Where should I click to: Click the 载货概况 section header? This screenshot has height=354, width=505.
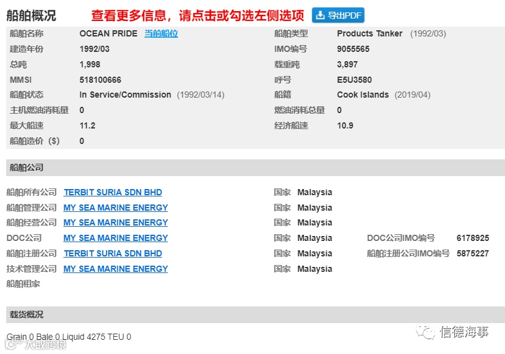256,314
